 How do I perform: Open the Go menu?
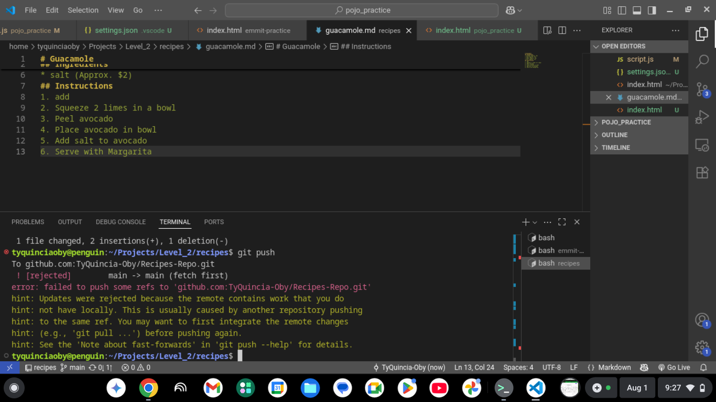138,10
